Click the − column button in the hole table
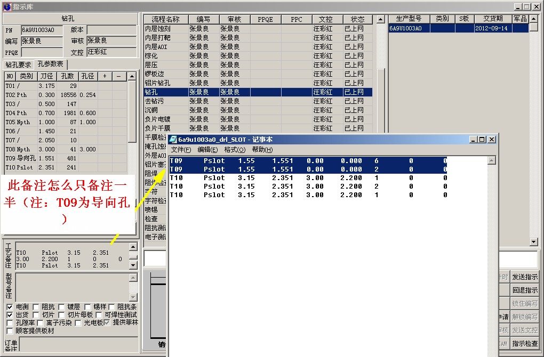The width and height of the screenshot is (544, 357). 119,76
